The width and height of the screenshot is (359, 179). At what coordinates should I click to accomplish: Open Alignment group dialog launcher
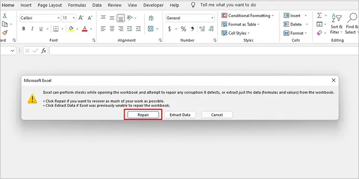[x=160, y=40]
